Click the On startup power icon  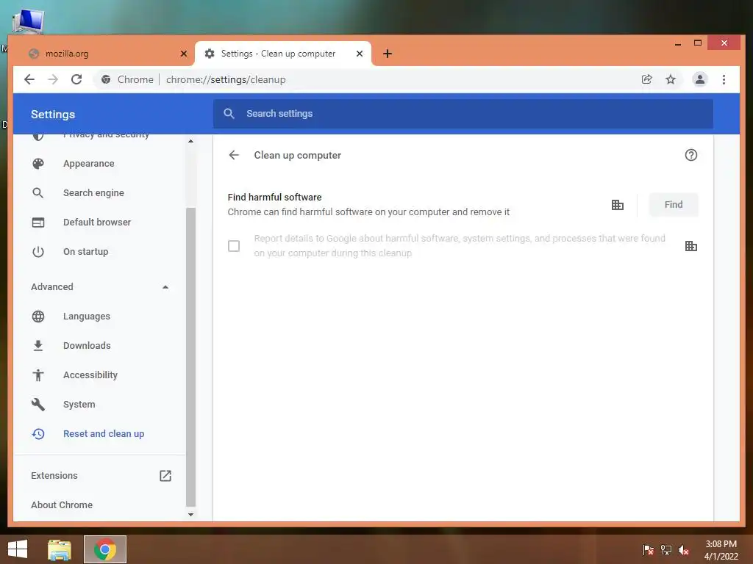click(x=38, y=252)
